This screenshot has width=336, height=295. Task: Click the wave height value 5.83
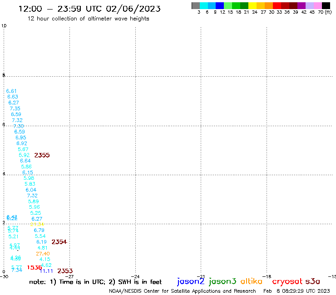pos(30,184)
